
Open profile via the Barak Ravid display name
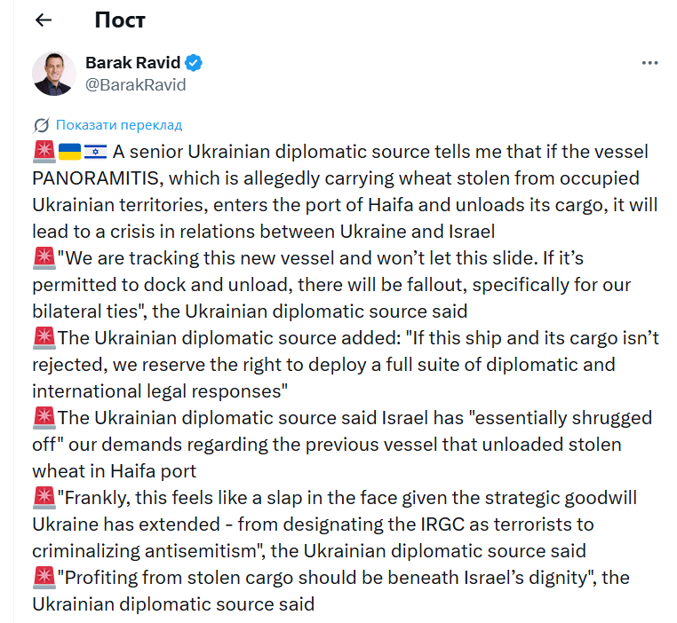tap(132, 63)
